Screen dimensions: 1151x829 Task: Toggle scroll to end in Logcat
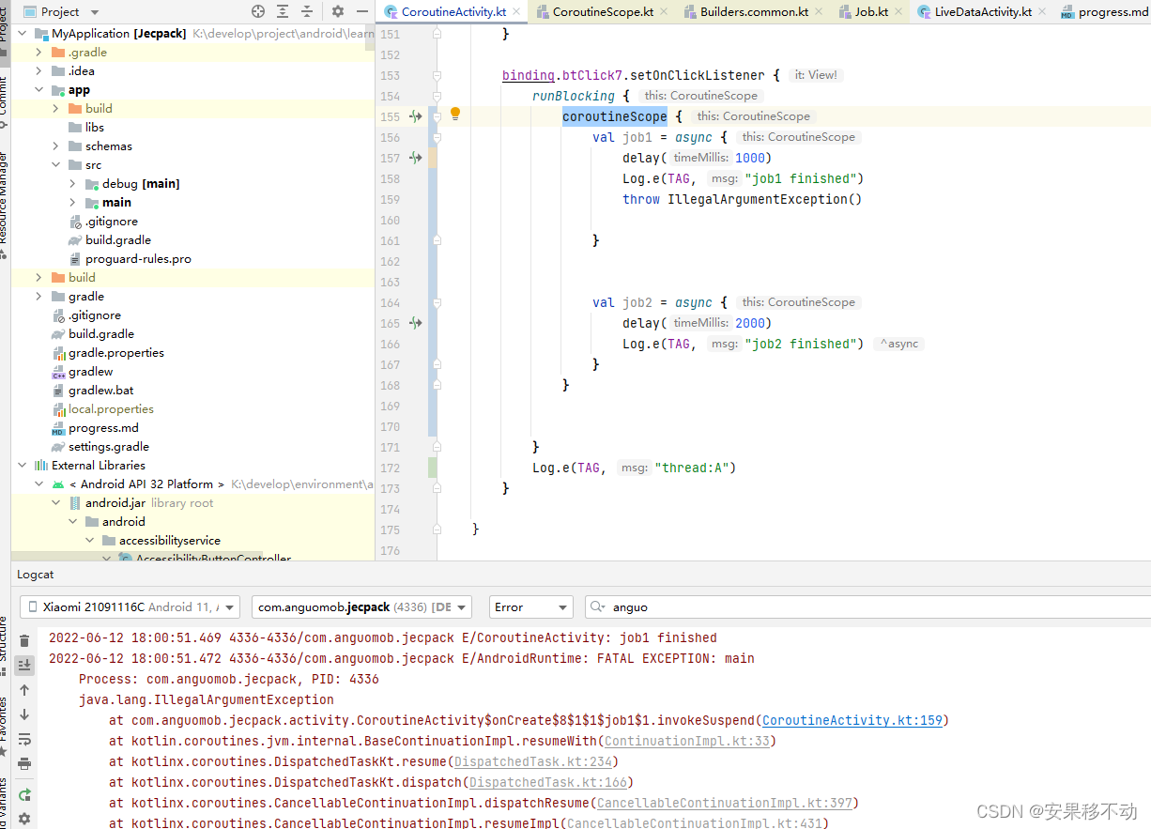coord(24,667)
